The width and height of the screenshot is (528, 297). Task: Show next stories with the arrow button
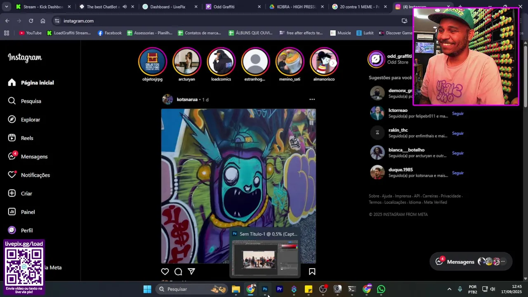click(x=333, y=63)
